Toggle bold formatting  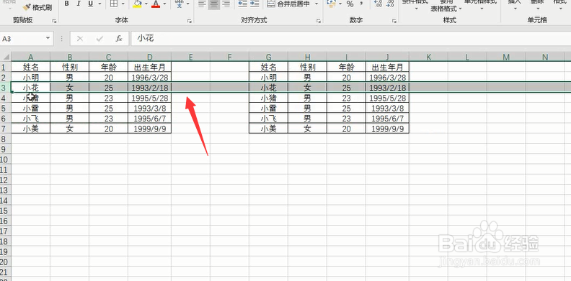pyautogui.click(x=66, y=4)
